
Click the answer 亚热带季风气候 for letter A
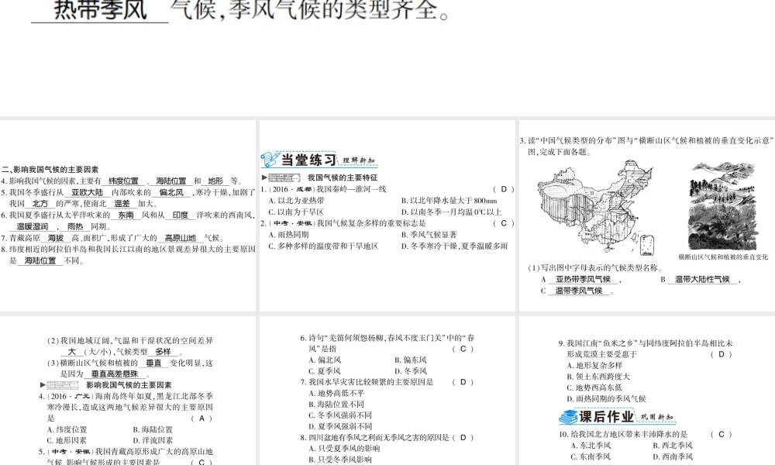click(x=583, y=279)
